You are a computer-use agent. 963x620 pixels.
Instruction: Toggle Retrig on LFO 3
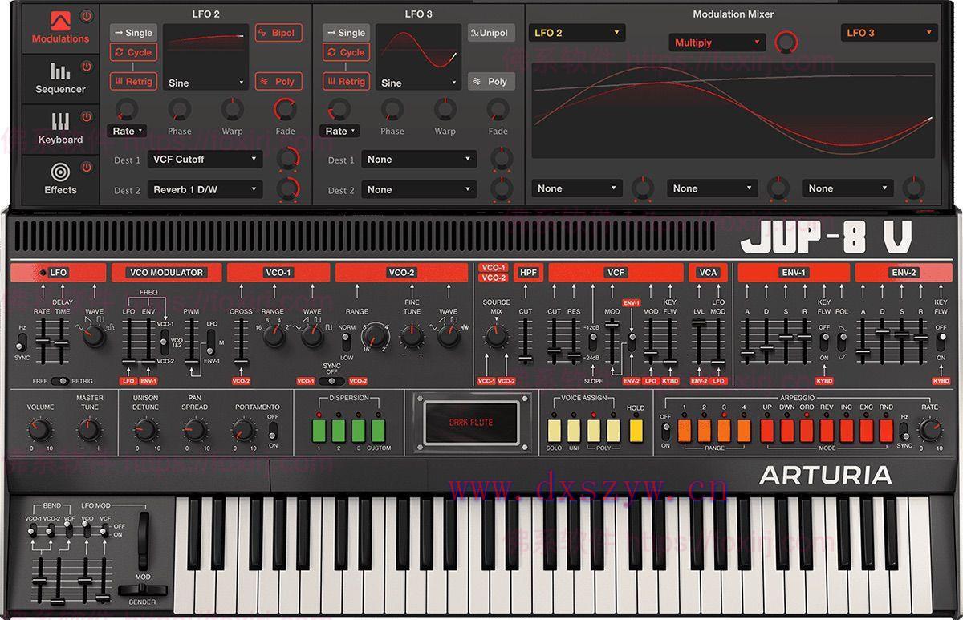[x=346, y=81]
